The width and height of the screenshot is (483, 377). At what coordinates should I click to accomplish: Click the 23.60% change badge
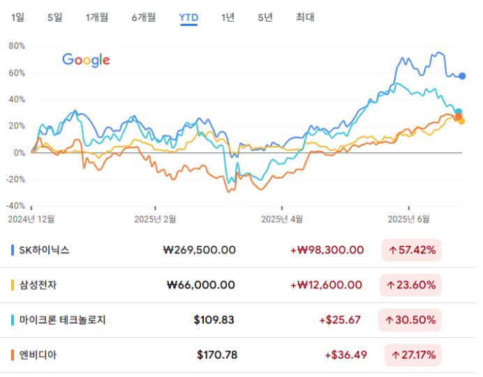pos(410,286)
